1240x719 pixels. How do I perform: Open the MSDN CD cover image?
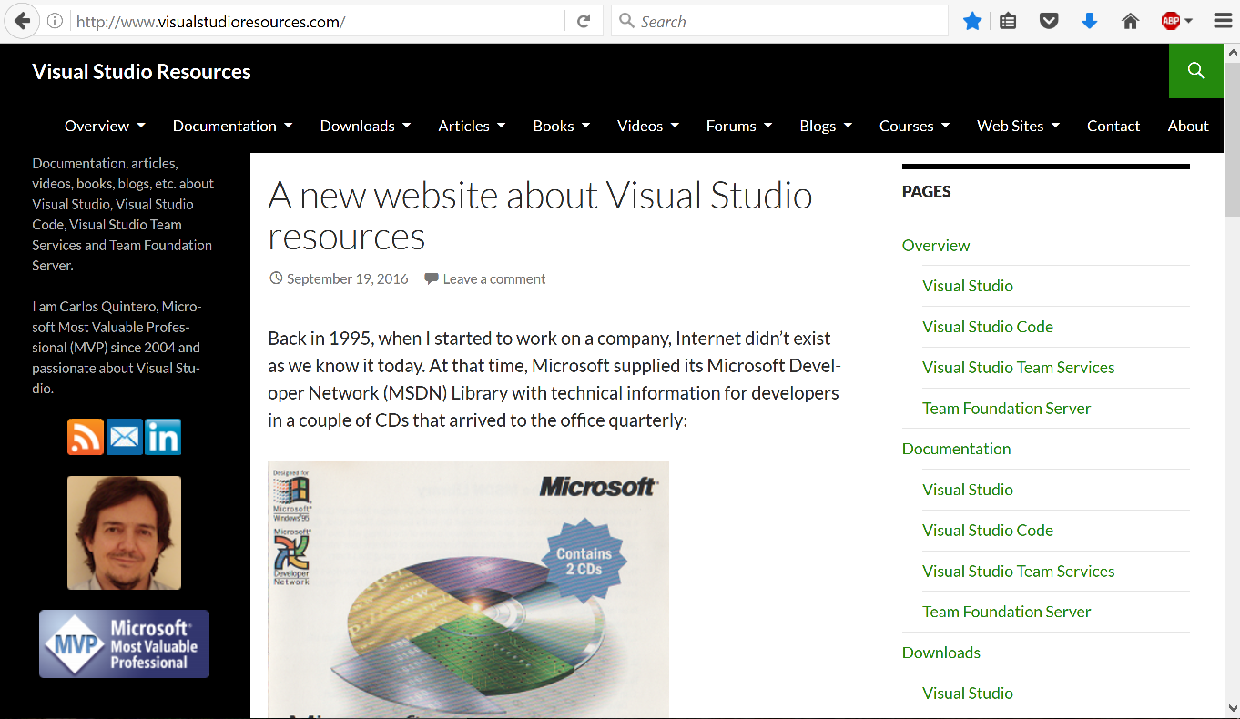pos(468,589)
